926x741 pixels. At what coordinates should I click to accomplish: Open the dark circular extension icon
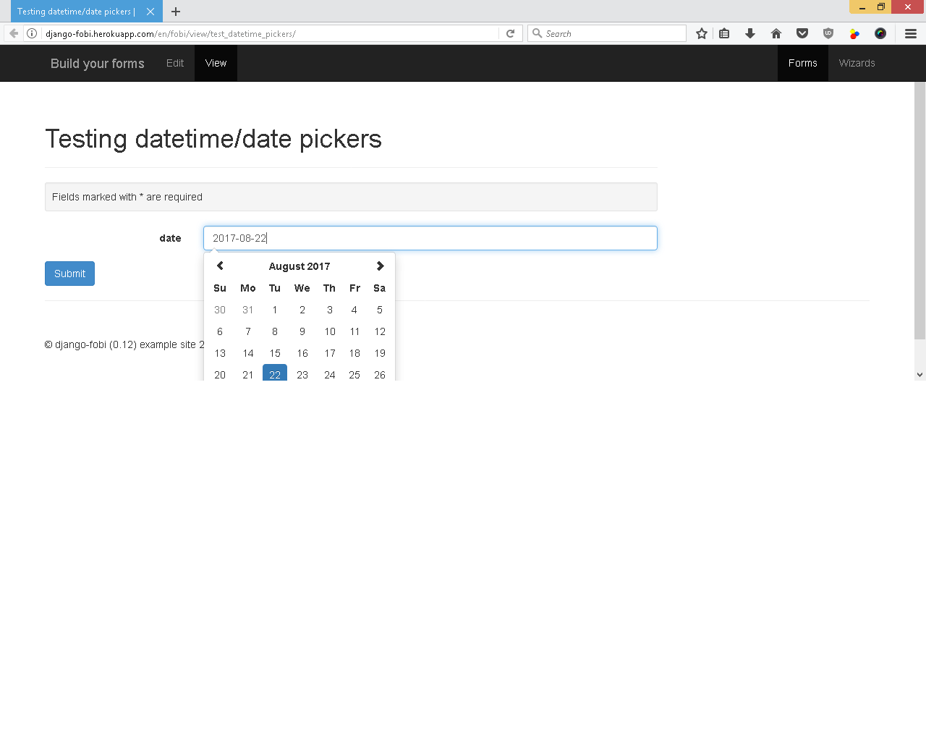[x=880, y=33]
